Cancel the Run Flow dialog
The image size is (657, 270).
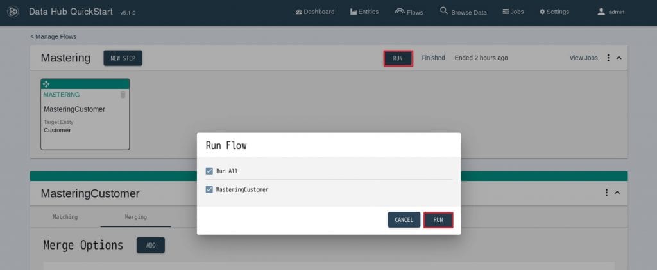click(404, 220)
